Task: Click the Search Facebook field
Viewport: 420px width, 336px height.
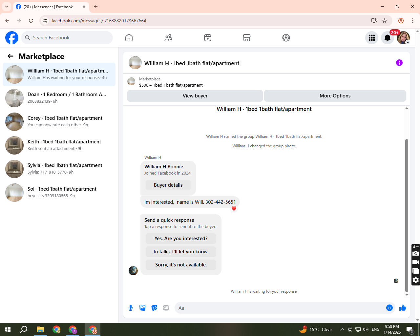Action: 67,38
